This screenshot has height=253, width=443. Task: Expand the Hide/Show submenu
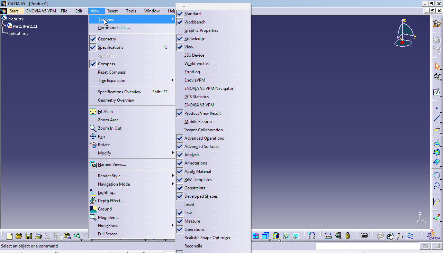(132, 226)
